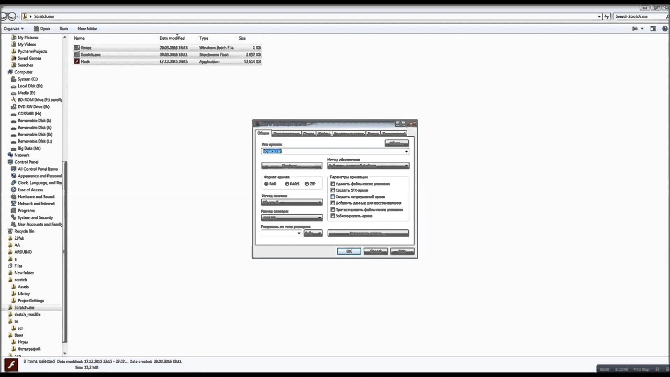Click the Control Panel icon in the navigation pane
This screenshot has height=377, width=670.
pos(10,162)
